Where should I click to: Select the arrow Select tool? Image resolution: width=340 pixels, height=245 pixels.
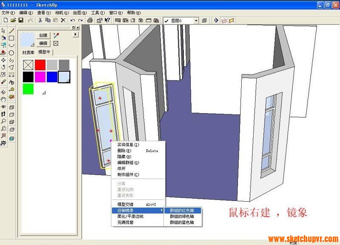coord(3,31)
